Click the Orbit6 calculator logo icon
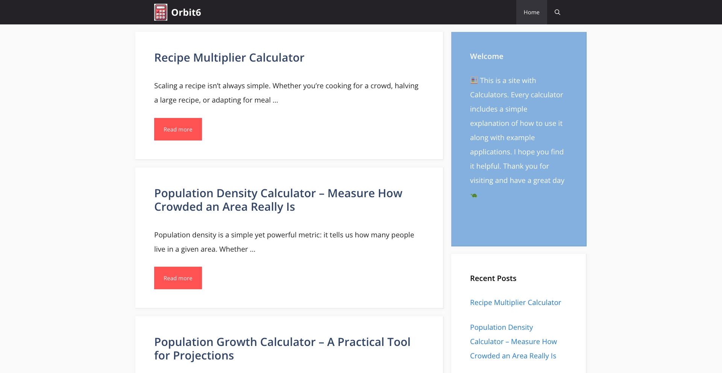 point(161,12)
